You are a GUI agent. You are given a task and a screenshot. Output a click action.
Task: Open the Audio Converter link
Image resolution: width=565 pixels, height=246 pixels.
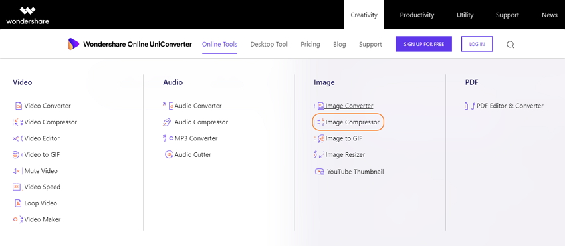(198, 106)
